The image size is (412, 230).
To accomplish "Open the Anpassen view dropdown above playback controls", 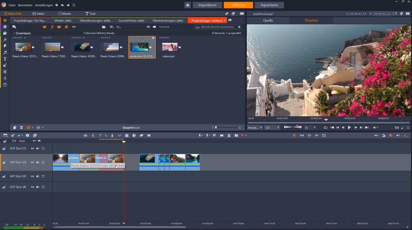I will 255,127.
